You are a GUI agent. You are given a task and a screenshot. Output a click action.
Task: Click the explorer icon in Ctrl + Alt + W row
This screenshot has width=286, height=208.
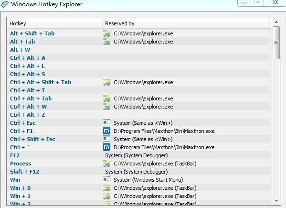coord(106,107)
